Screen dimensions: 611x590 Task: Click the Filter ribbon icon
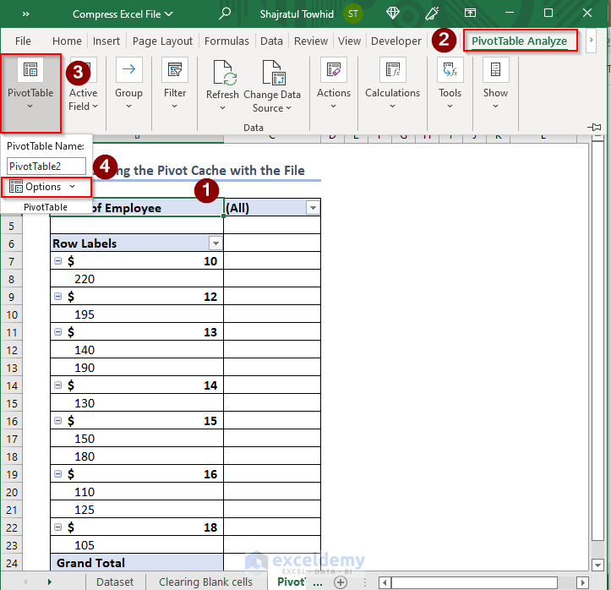[175, 70]
